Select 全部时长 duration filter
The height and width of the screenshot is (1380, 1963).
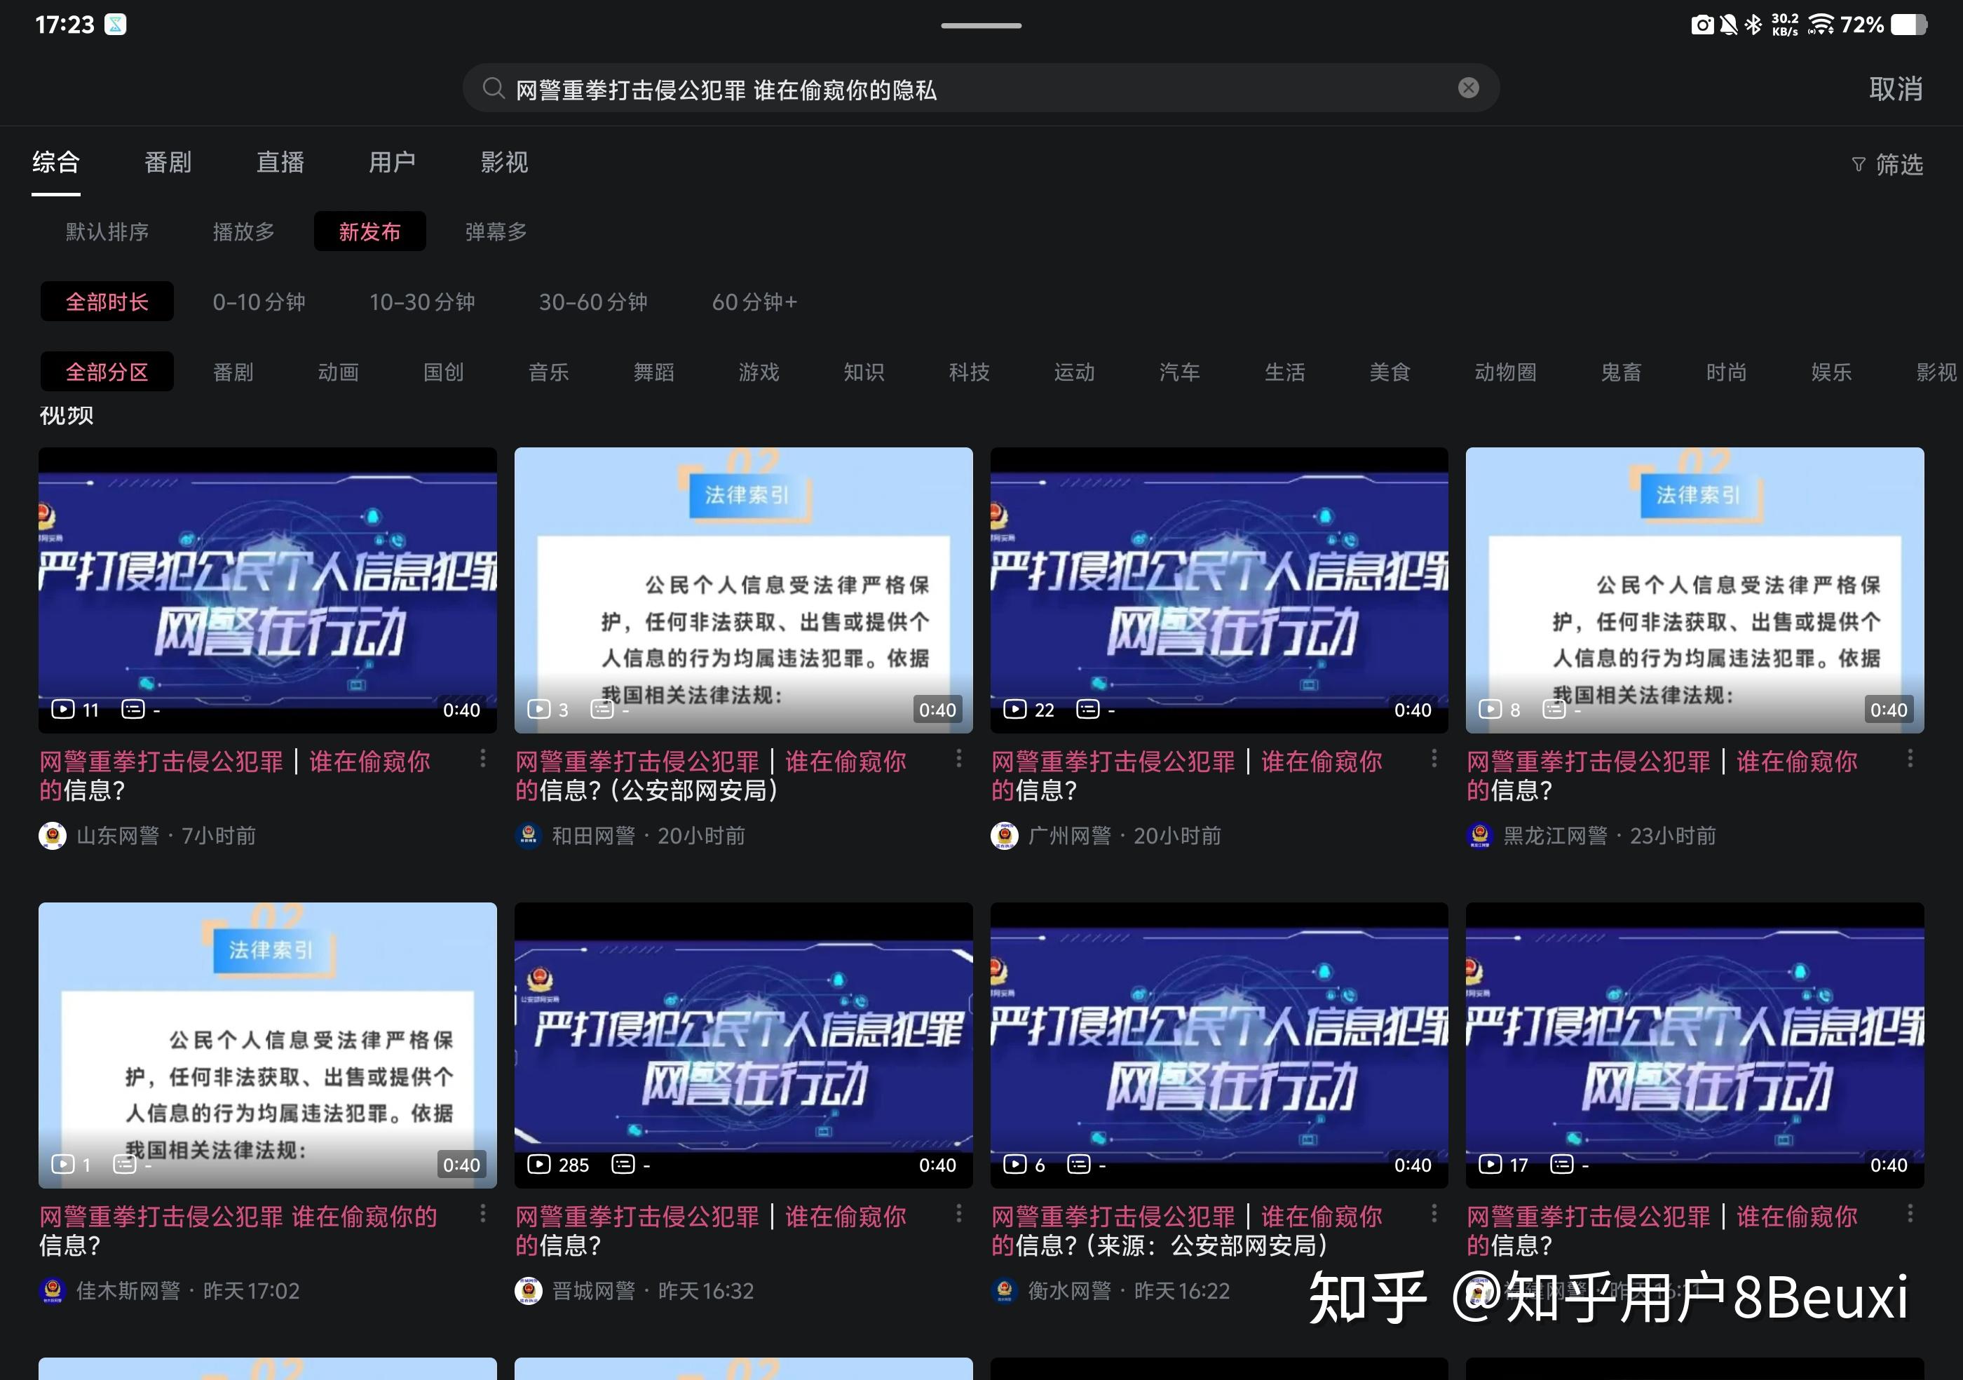[x=107, y=302]
